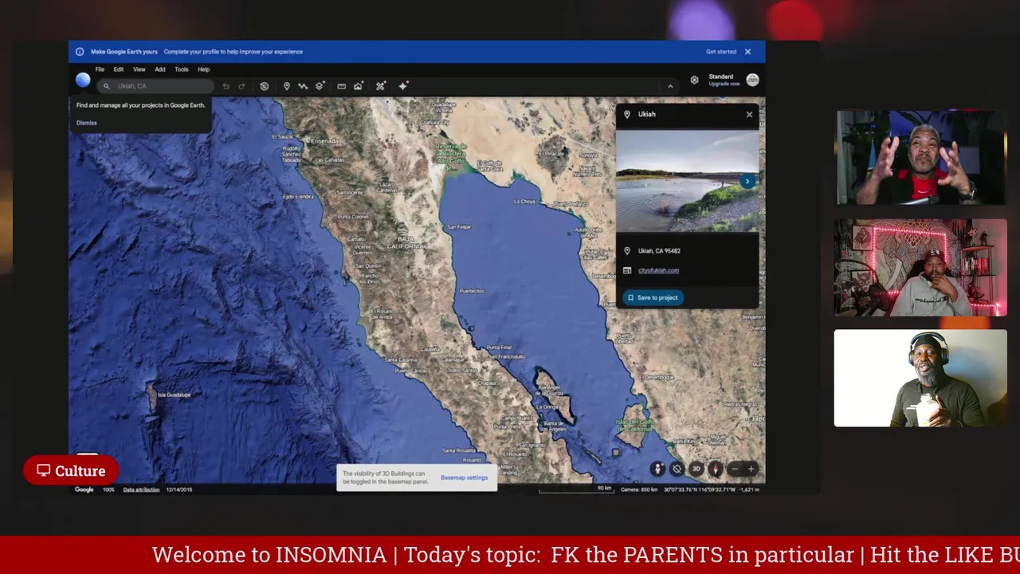
Task: Click the 90 km scale bar
Action: click(x=575, y=489)
